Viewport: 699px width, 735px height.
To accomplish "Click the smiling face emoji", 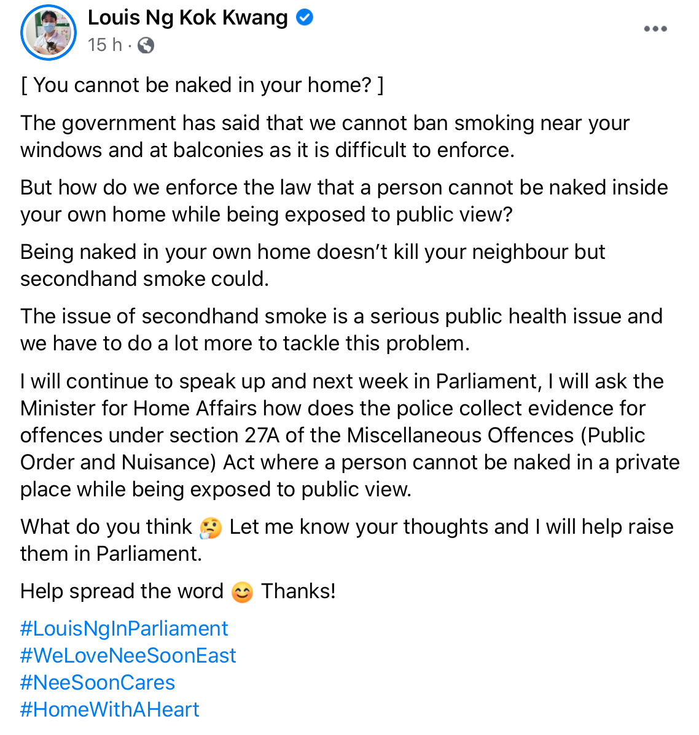I will coord(242,592).
